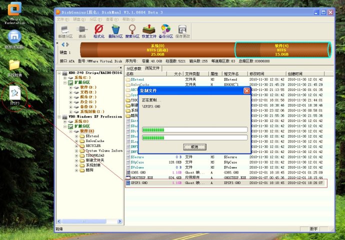The width and height of the screenshot is (345, 240).
Task: Click the $Extend folder icon in file list
Action: (128, 79)
